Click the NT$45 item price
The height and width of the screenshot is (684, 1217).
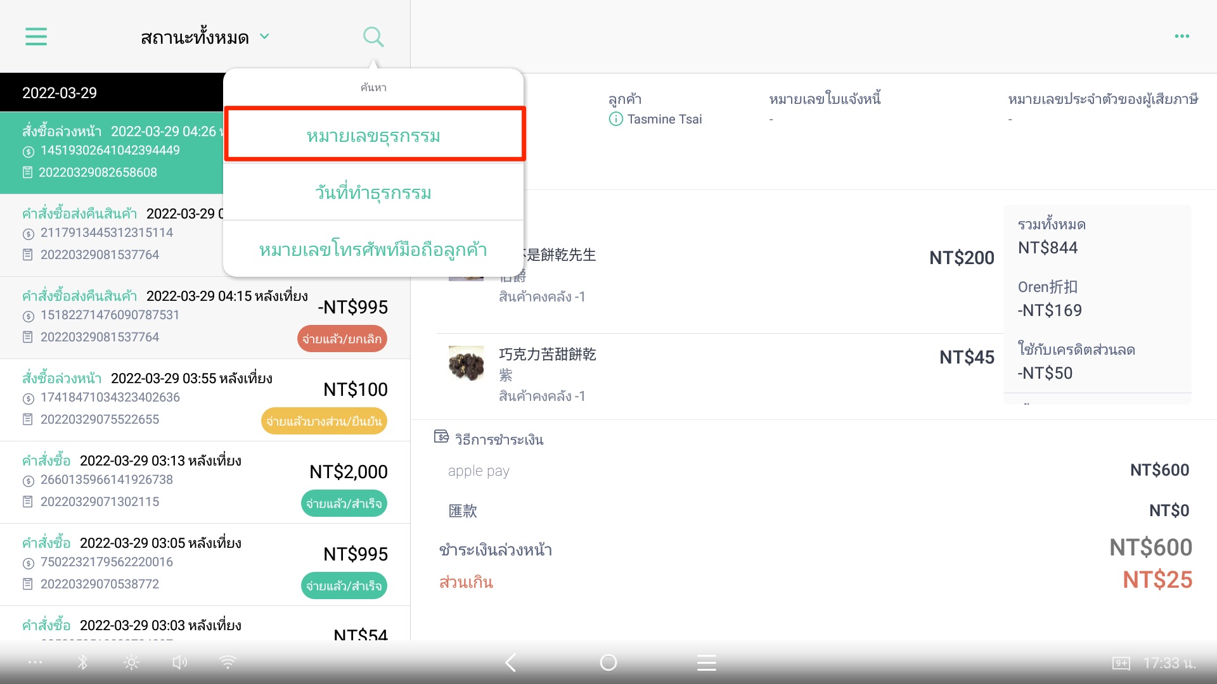967,357
